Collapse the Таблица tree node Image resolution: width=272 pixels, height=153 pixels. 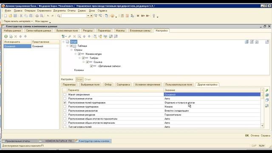click(x=67, y=46)
